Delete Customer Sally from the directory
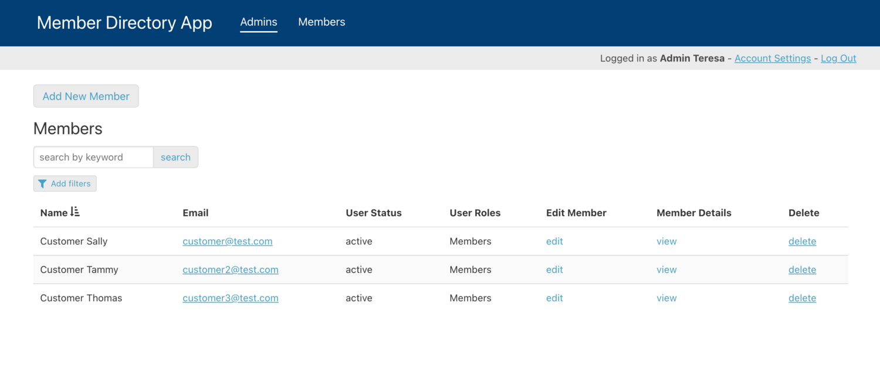Viewport: 880px width, 375px height. (x=802, y=241)
